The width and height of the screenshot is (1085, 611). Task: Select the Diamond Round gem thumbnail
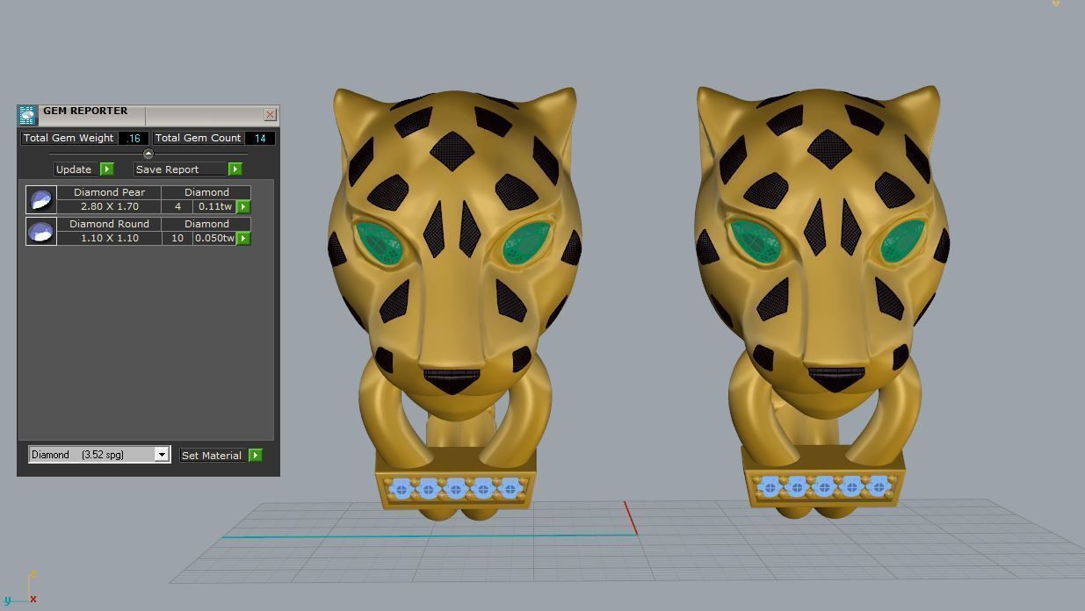[x=40, y=231]
